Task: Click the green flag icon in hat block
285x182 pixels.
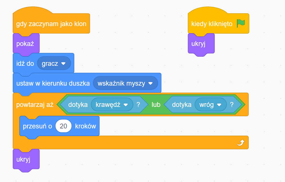Action: click(241, 24)
